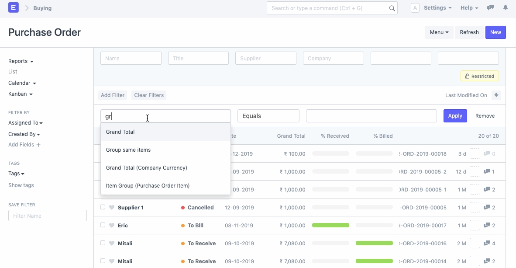Image resolution: width=516 pixels, height=268 pixels.
Task: Focus the Filter Name input field
Action: (48, 216)
